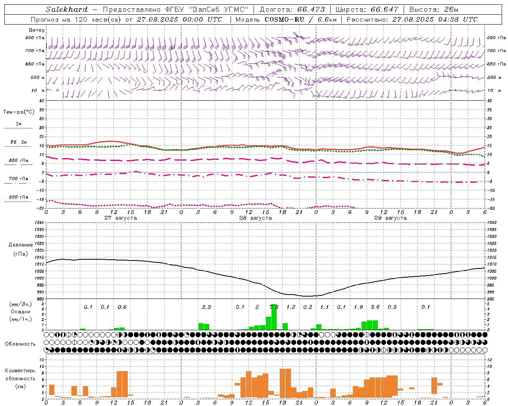Image resolution: width=508 pixels, height=406 pixels.
Task: Click the "Облачность" cloud cover label
Action: tap(20, 344)
